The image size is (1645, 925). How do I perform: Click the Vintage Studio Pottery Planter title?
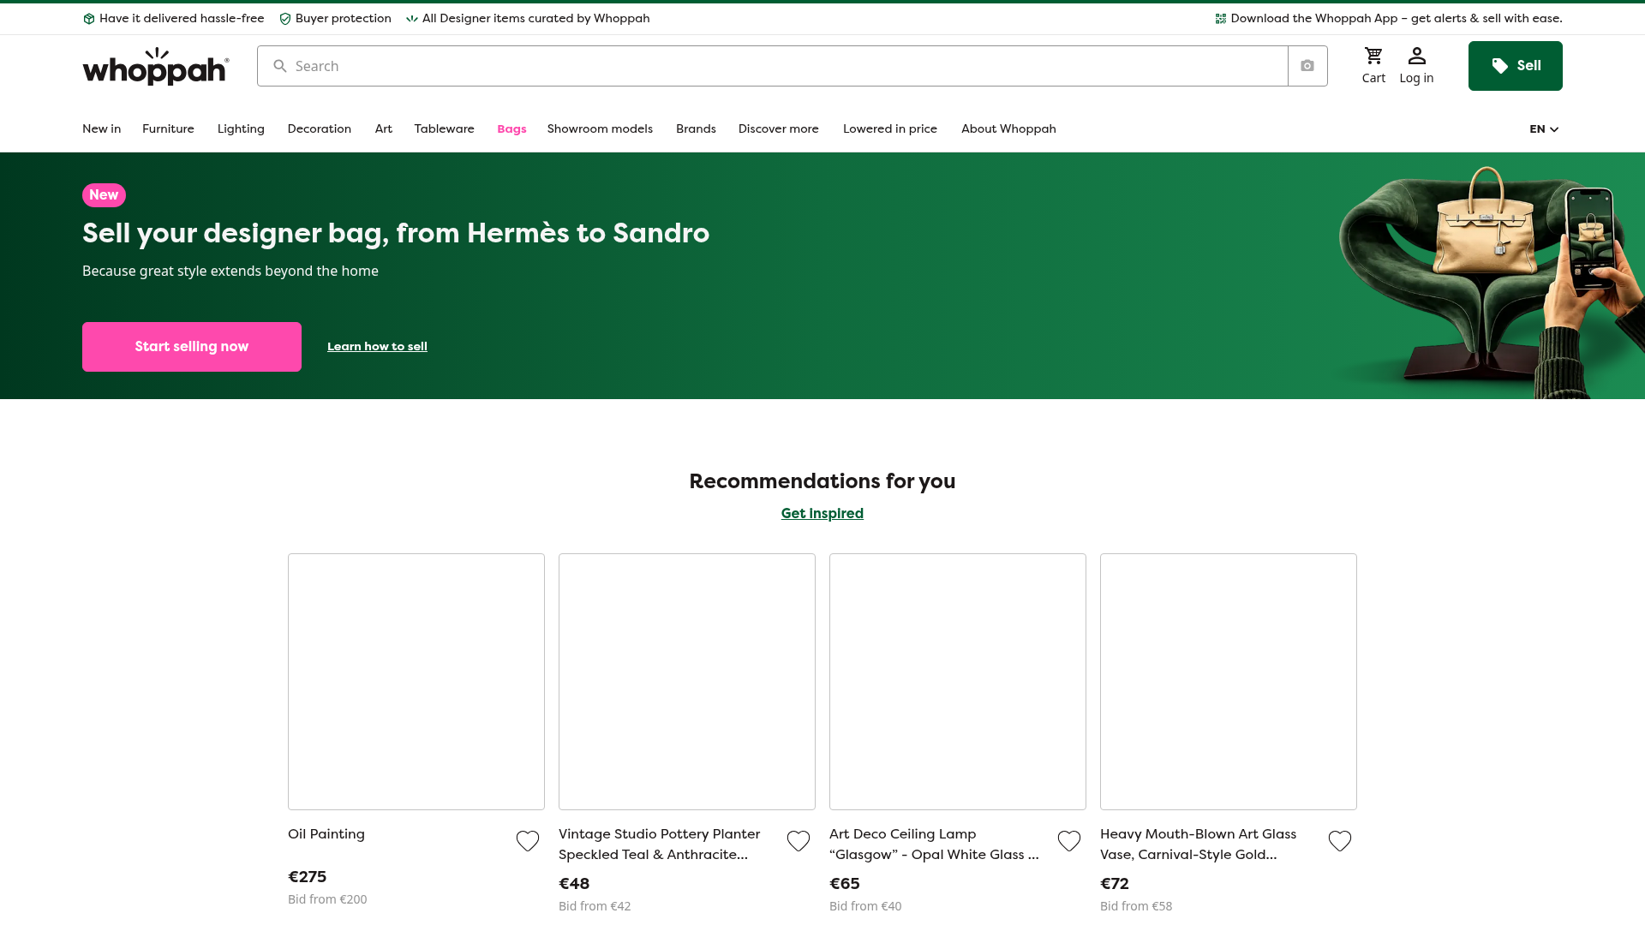tap(660, 844)
